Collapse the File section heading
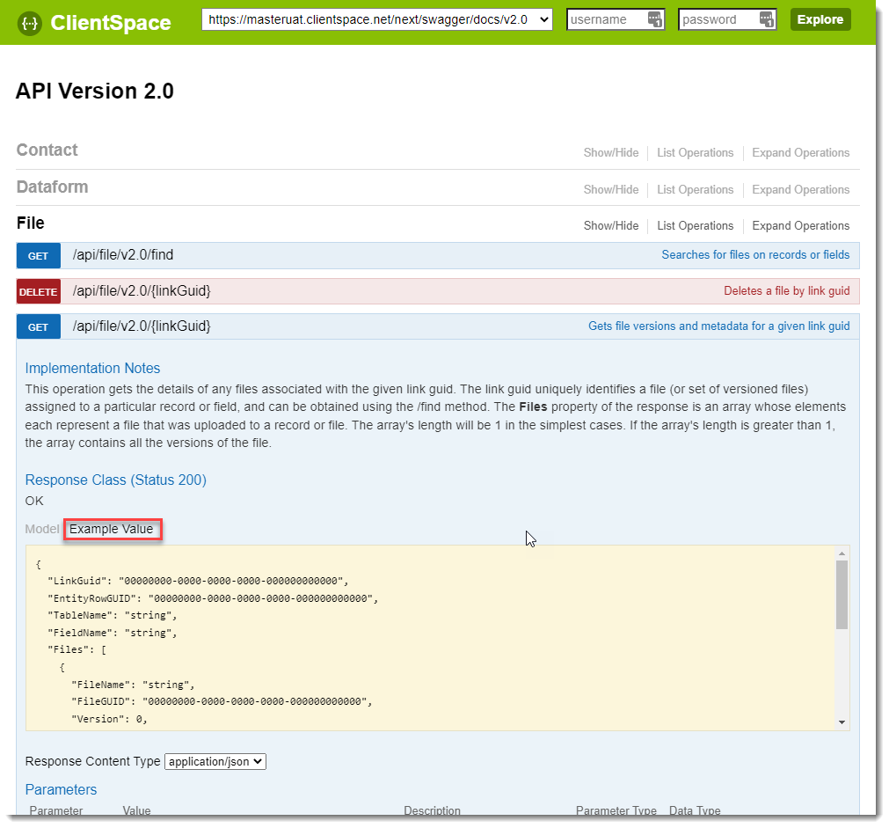 [x=31, y=223]
